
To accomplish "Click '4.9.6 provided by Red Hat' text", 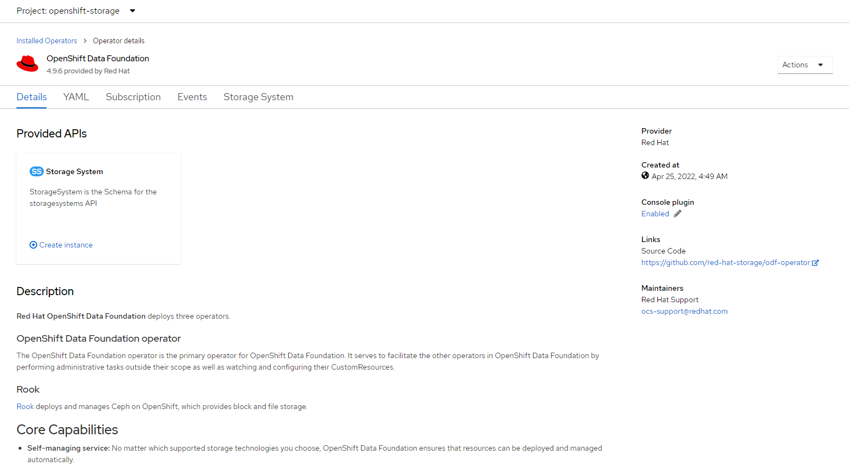I will coord(88,71).
